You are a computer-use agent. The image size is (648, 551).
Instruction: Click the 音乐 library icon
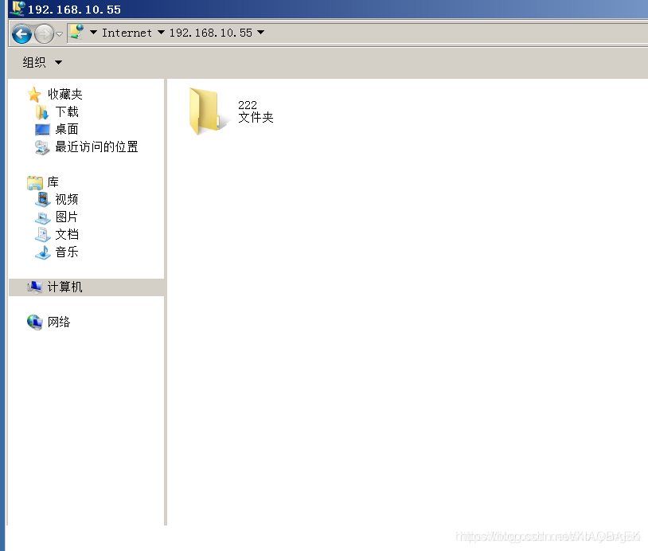pyautogui.click(x=42, y=252)
